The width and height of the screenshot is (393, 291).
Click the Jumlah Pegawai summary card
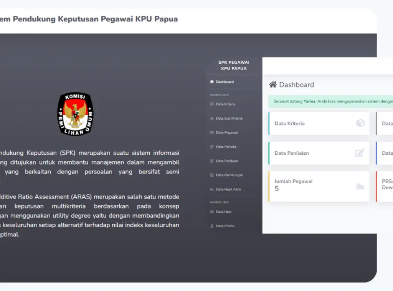[x=319, y=186]
